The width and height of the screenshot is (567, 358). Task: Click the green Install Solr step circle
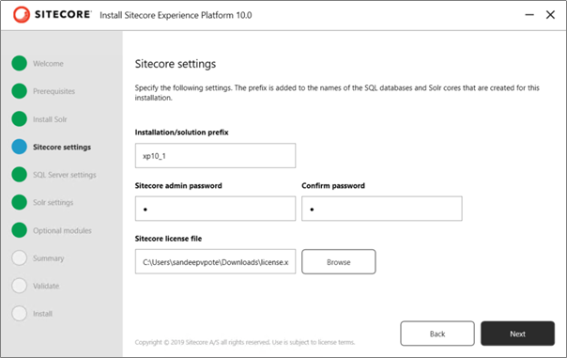click(x=19, y=119)
